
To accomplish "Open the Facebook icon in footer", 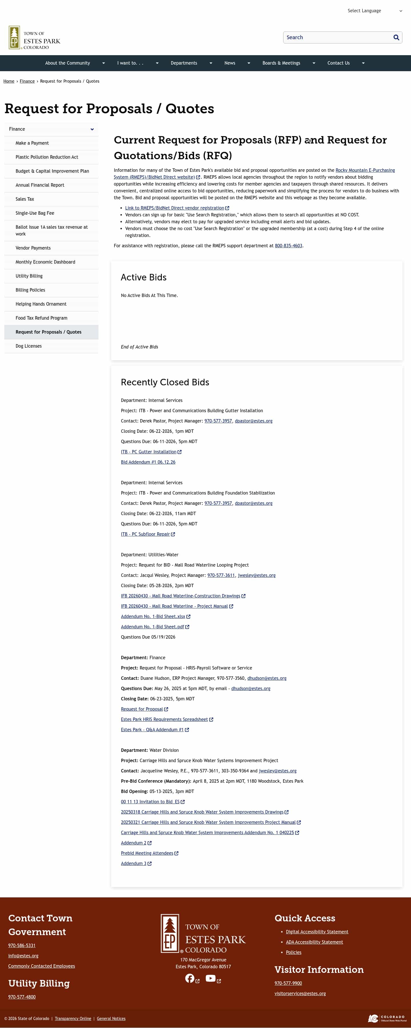I will [190, 978].
